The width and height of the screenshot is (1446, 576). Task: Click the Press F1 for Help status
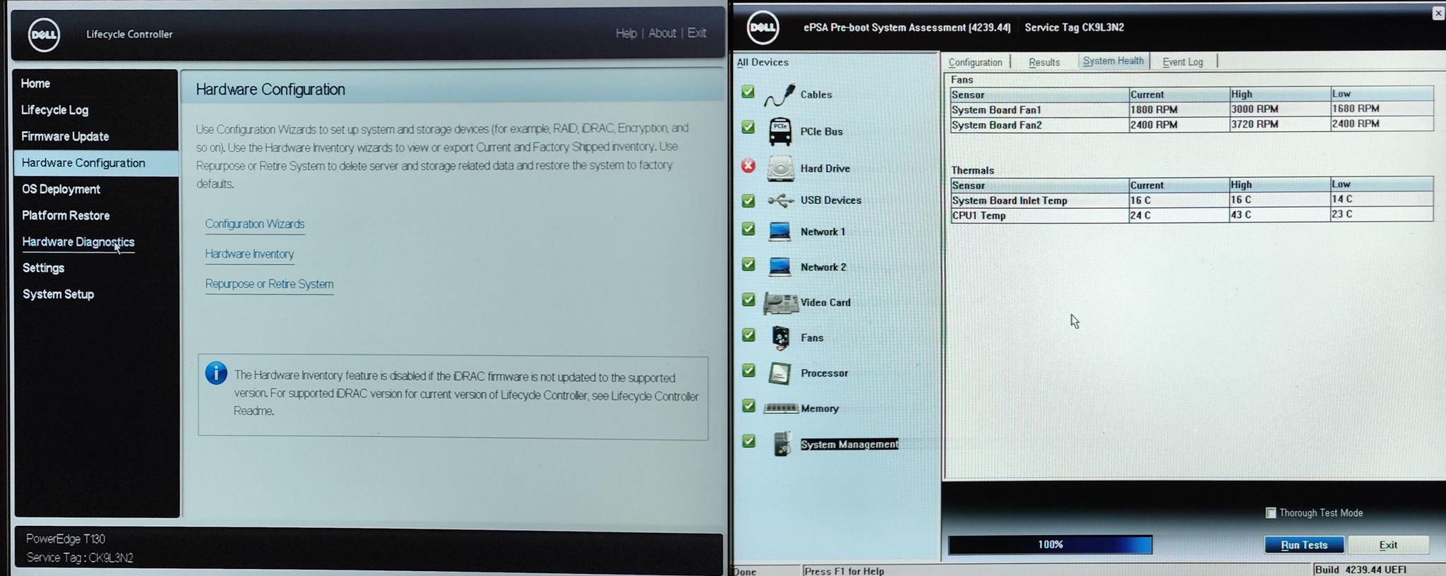(x=844, y=571)
